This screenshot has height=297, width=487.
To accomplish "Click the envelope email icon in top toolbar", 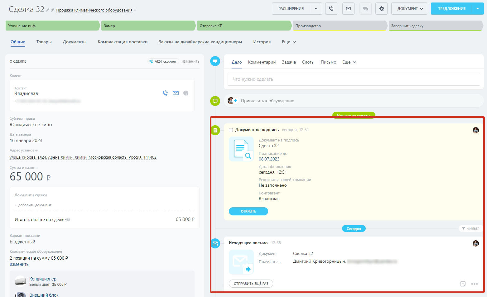I will [x=348, y=9].
